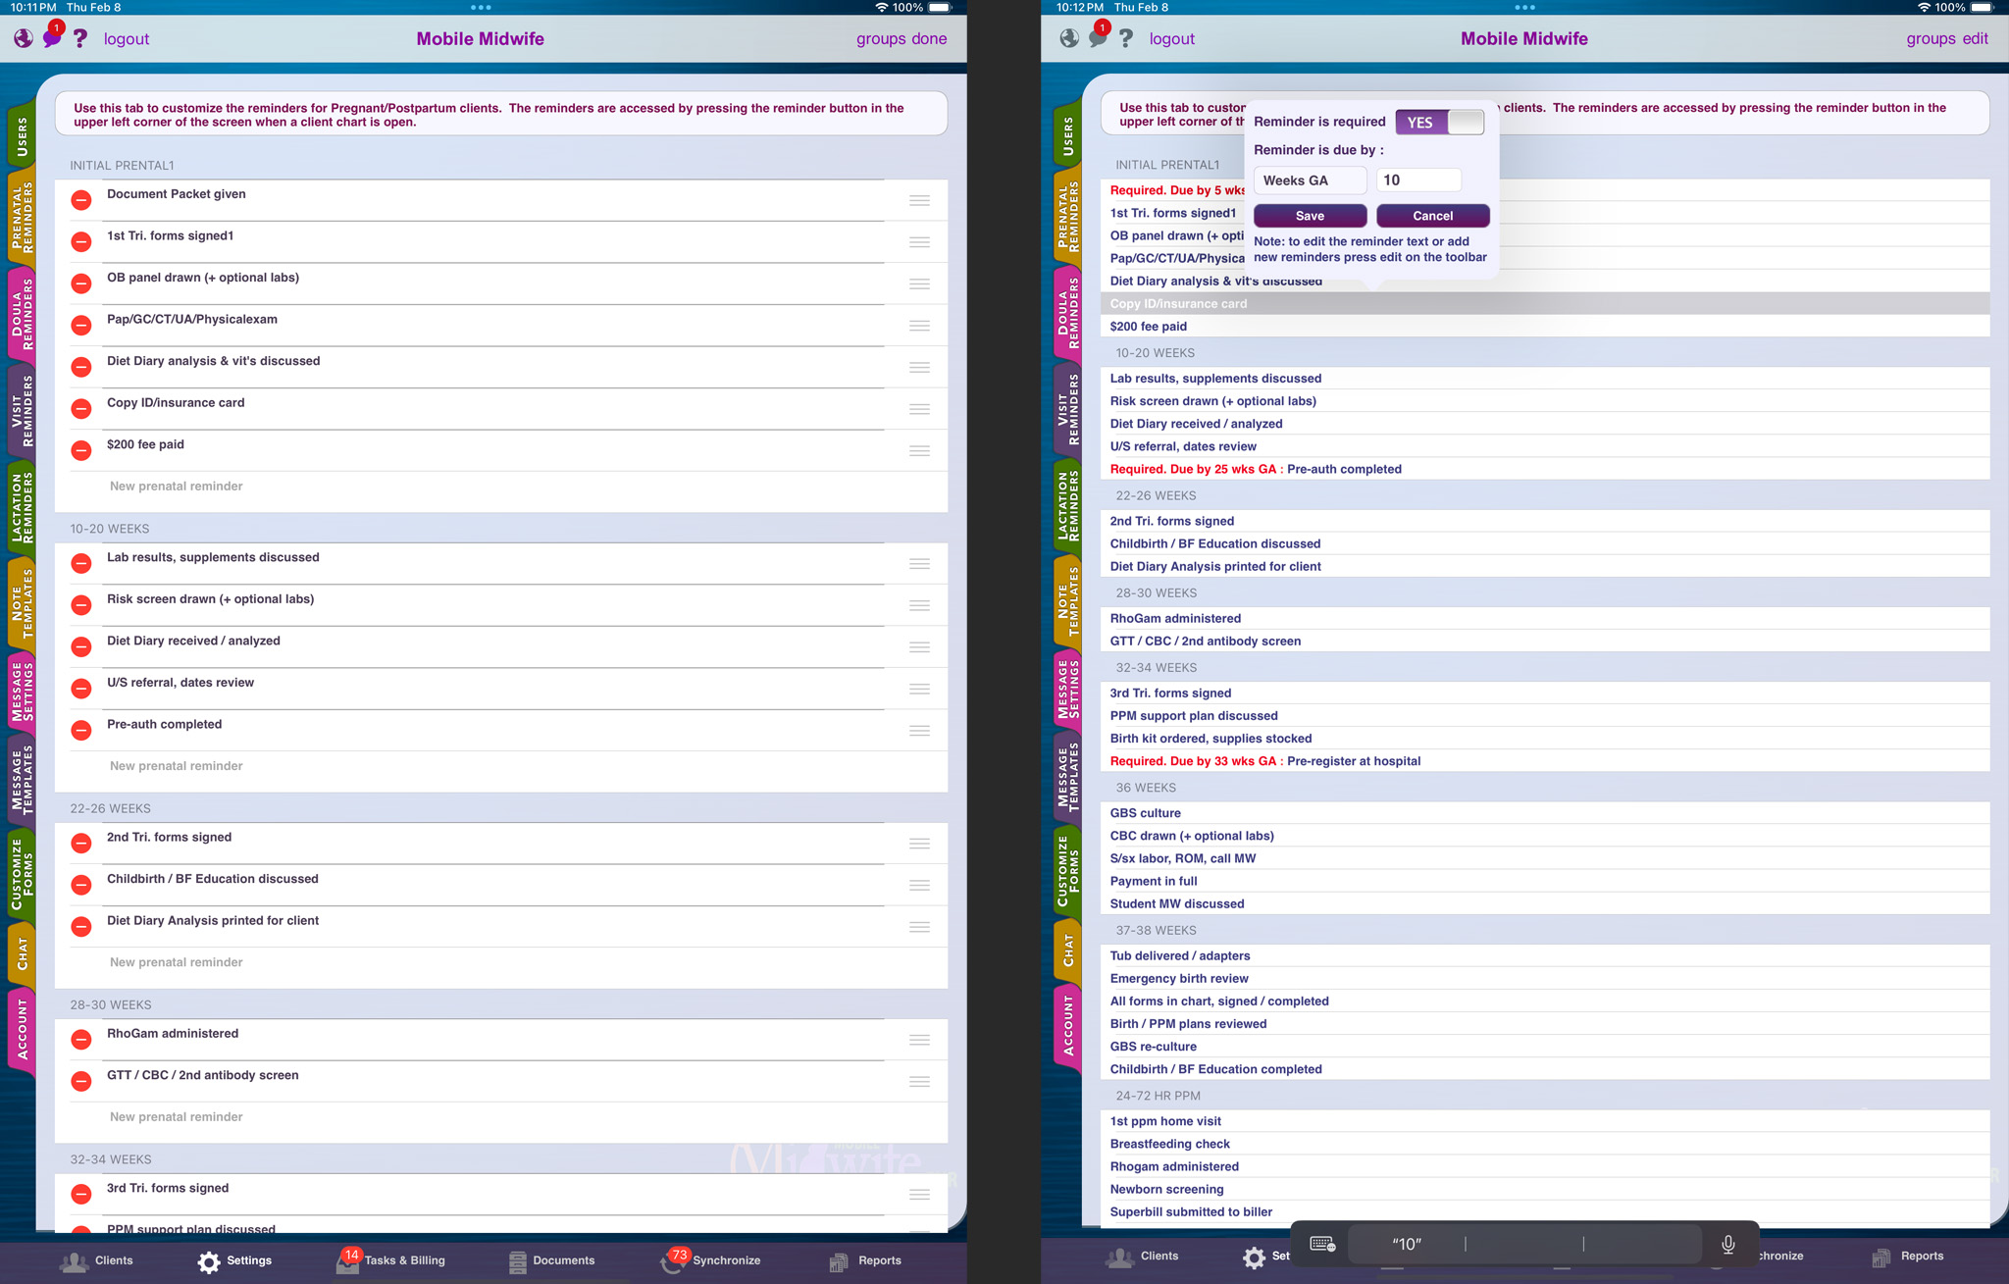Delete '1st Tri. forms signed1' reminder
Screen dimensions: 2009x1284
(x=81, y=241)
